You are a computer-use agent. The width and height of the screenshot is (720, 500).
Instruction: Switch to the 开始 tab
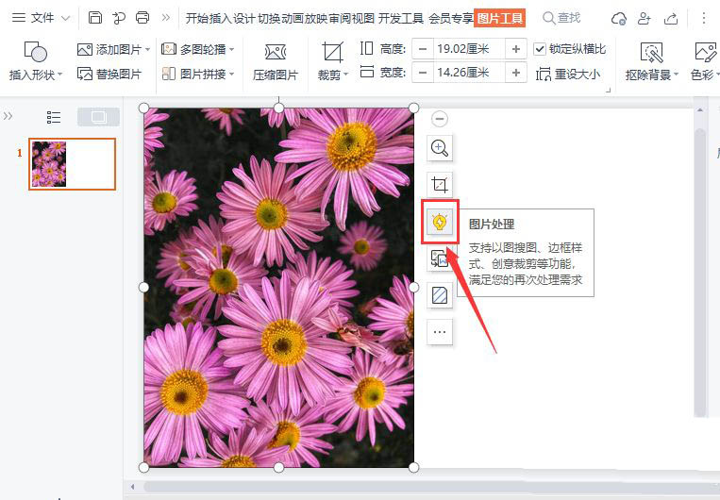point(197,18)
